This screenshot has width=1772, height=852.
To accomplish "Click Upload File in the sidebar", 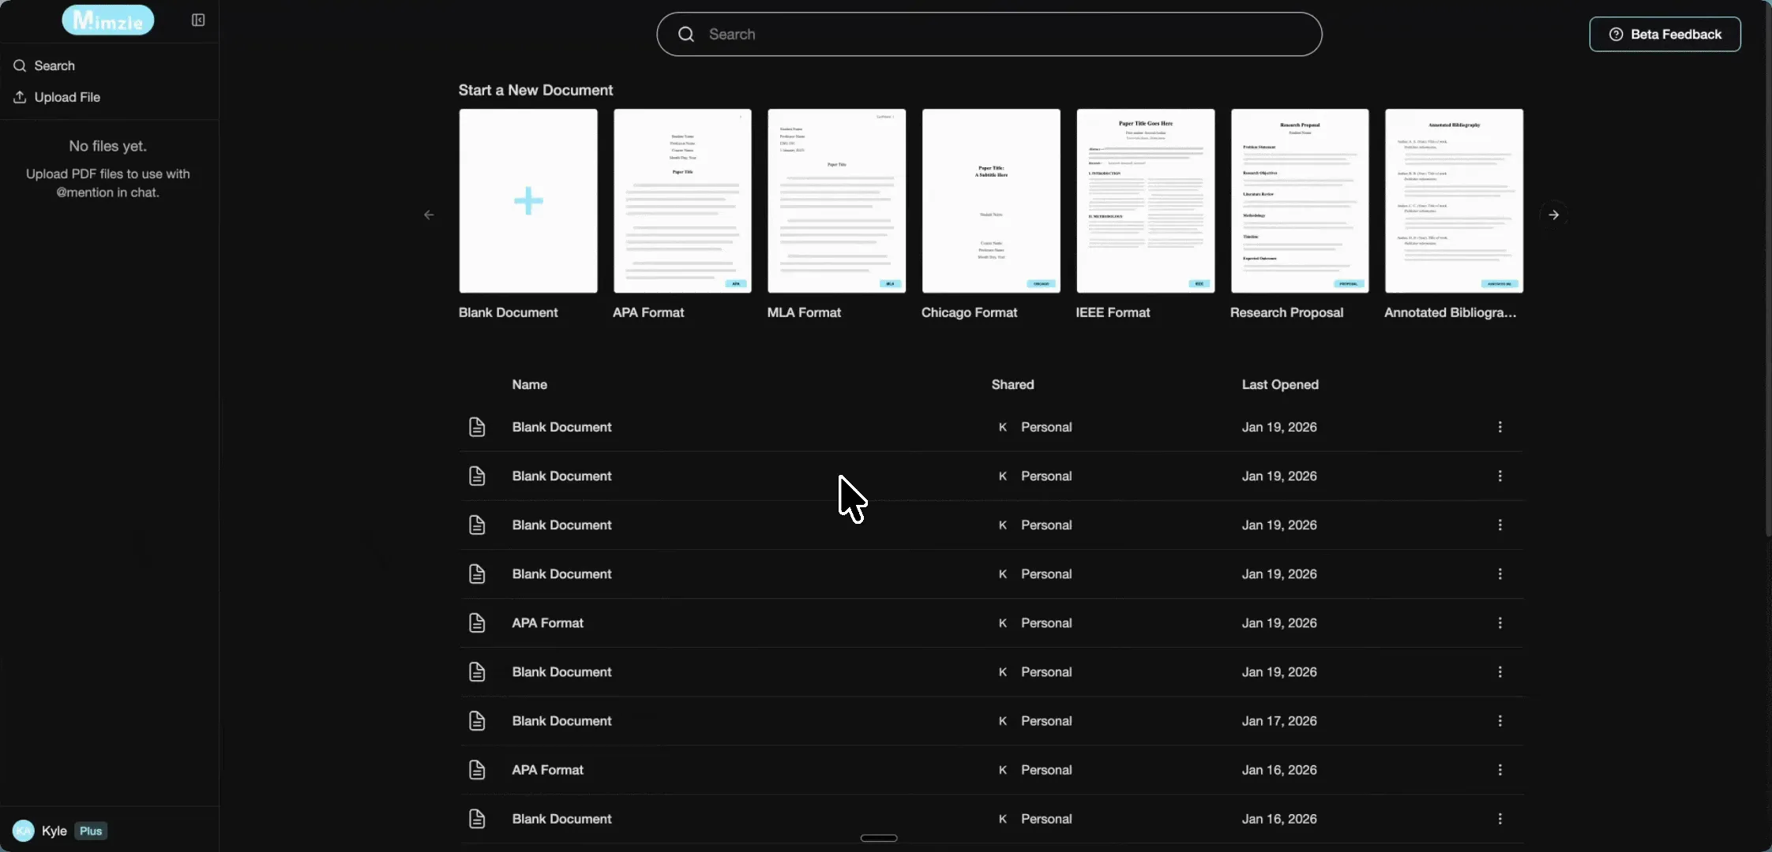I will (x=67, y=97).
